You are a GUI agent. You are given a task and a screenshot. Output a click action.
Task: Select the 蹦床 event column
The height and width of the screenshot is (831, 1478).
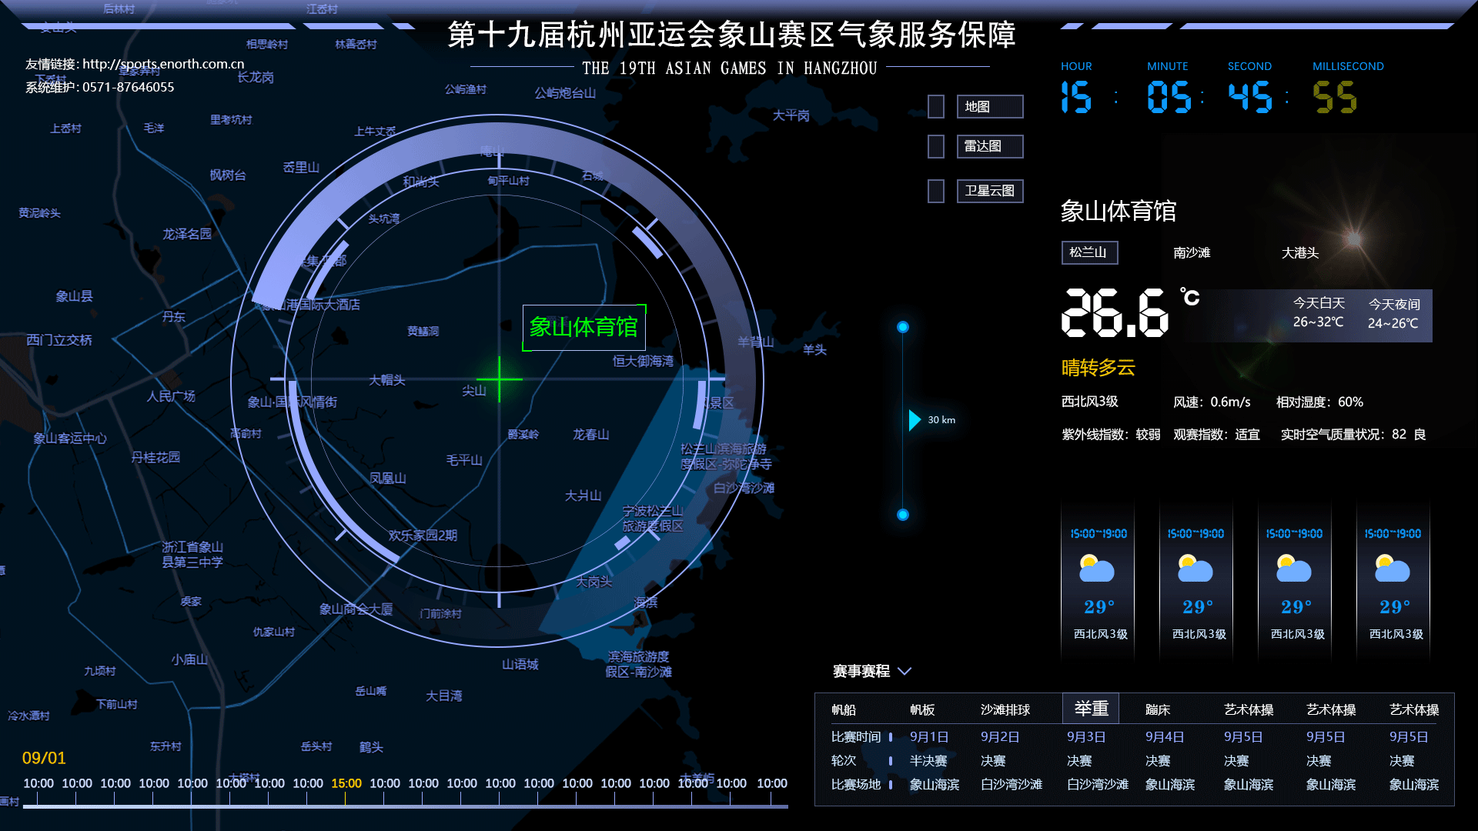click(x=1157, y=710)
